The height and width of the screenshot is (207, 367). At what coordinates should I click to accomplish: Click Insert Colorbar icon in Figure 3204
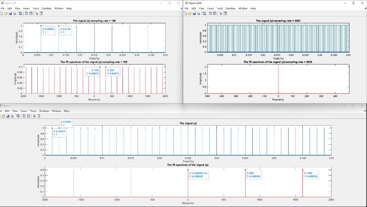pos(210,14)
